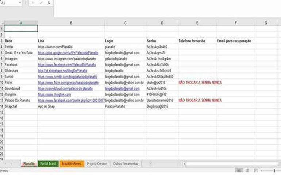Click the Insert Function fx icon
The image size is (281, 175).
(x=49, y=3)
